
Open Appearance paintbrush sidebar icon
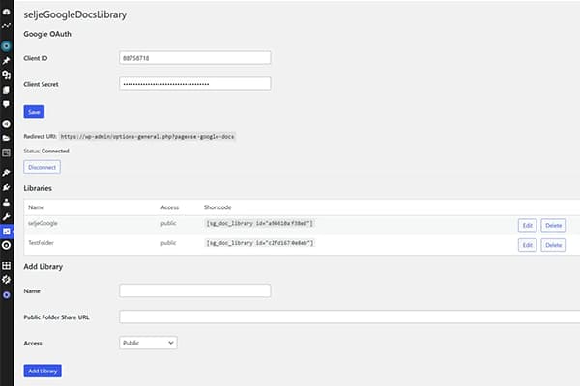(6, 173)
